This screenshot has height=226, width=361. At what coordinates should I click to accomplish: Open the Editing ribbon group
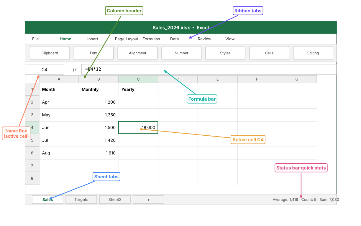click(313, 53)
